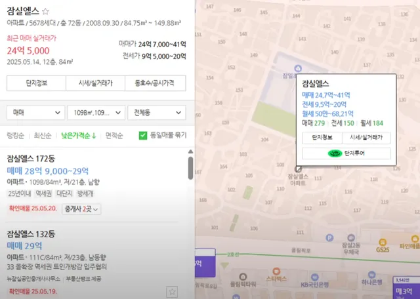Click the Starbucks marker on map

coord(276,271)
